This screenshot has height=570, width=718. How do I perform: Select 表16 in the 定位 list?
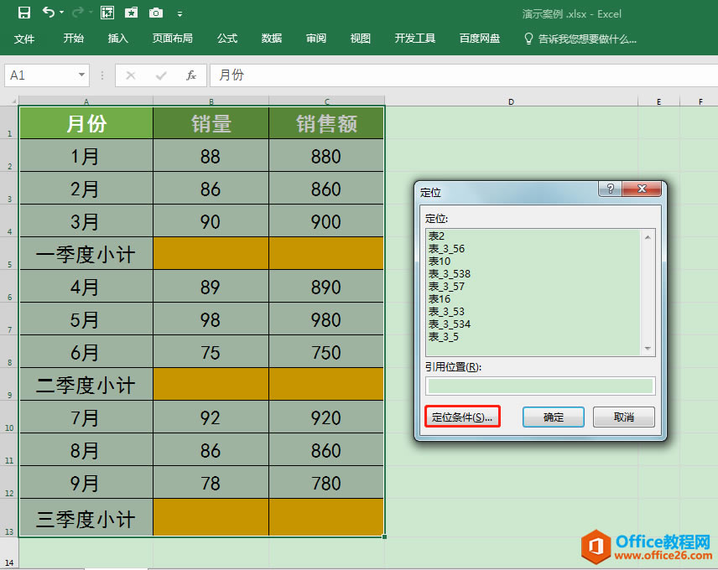pyautogui.click(x=534, y=298)
